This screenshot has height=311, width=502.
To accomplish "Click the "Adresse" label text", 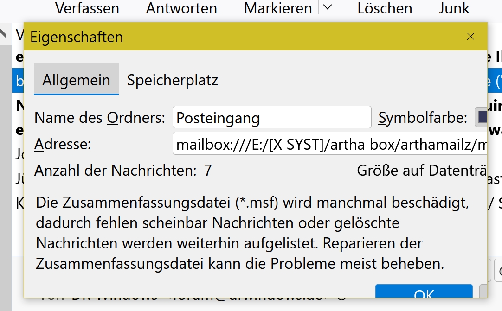I will click(63, 145).
